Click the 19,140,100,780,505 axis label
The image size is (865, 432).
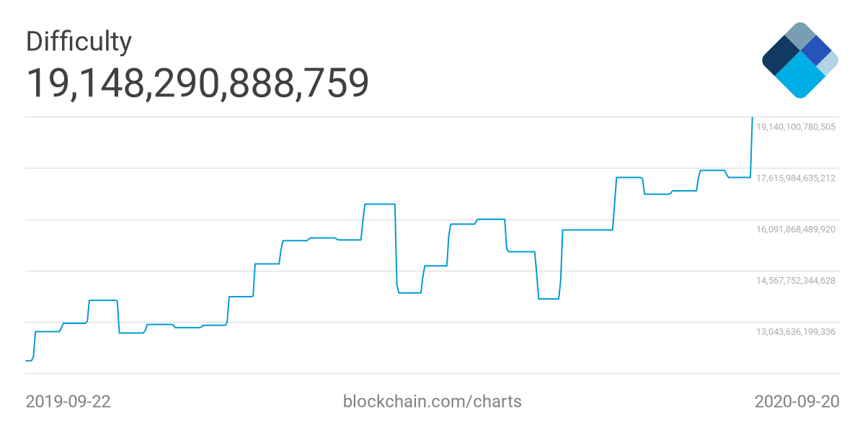pyautogui.click(x=795, y=127)
